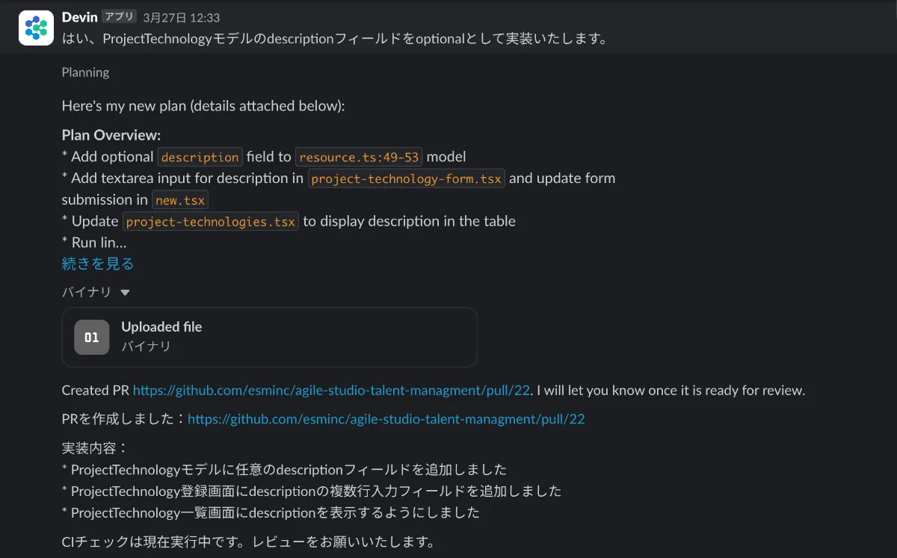The height and width of the screenshot is (558, 897).
Task: Expand message with 続きを見る link
Action: (97, 264)
